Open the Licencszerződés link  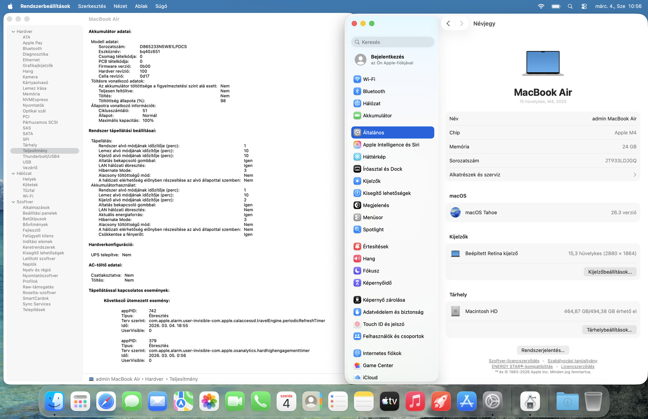578,366
